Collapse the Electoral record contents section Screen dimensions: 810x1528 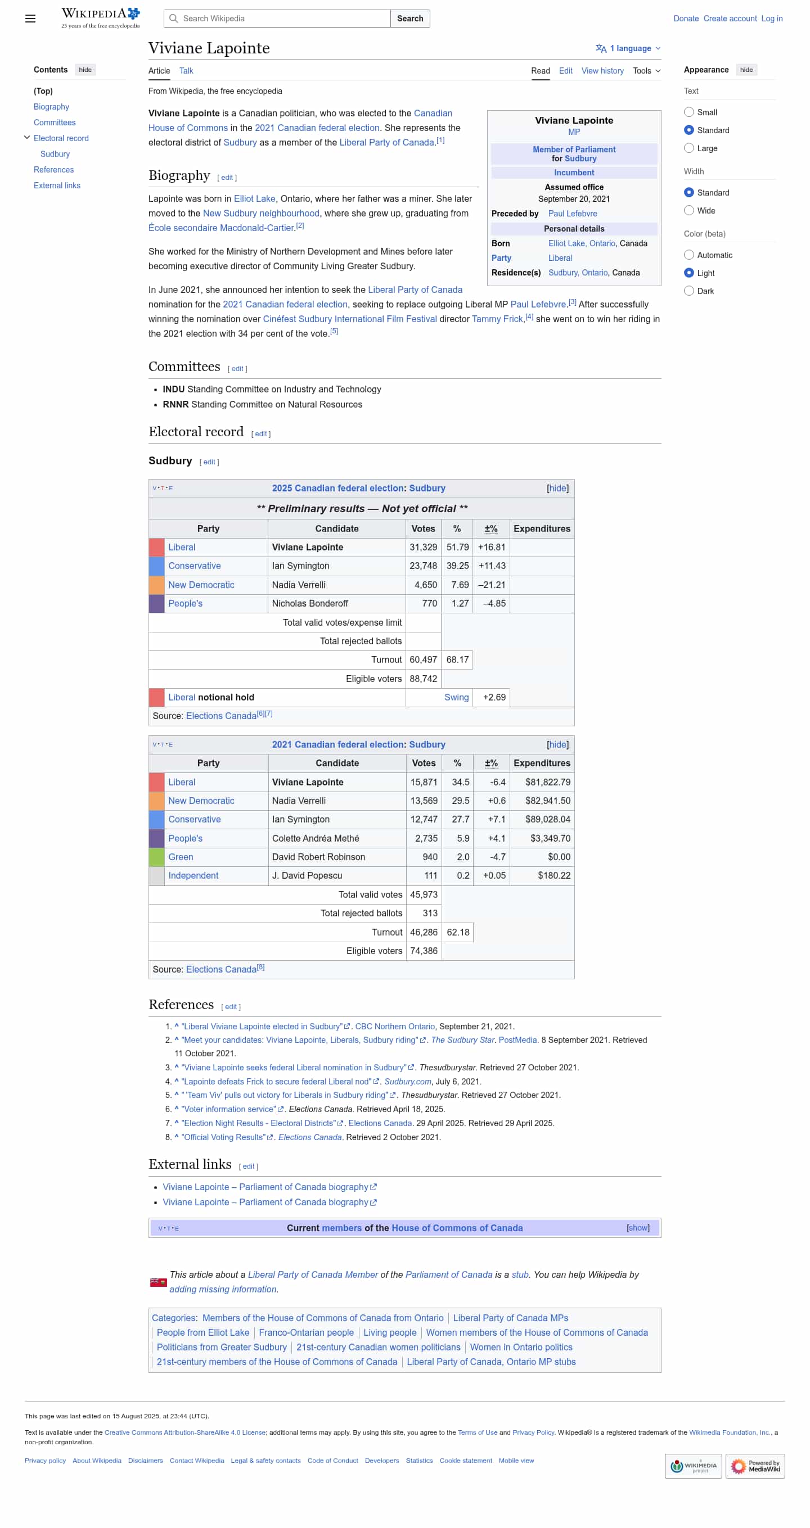point(26,138)
